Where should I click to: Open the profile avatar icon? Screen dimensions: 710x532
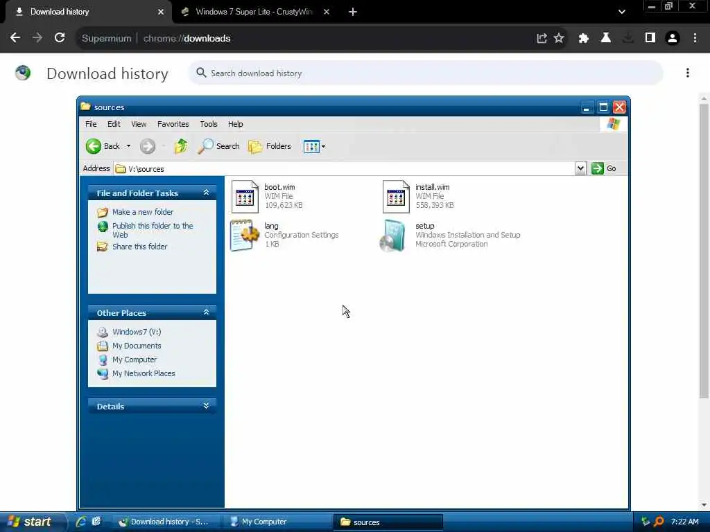pos(673,38)
